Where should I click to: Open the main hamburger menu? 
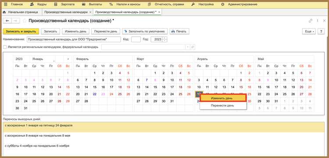point(6,4)
